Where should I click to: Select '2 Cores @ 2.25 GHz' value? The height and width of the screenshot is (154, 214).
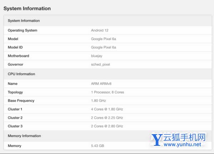107,118
